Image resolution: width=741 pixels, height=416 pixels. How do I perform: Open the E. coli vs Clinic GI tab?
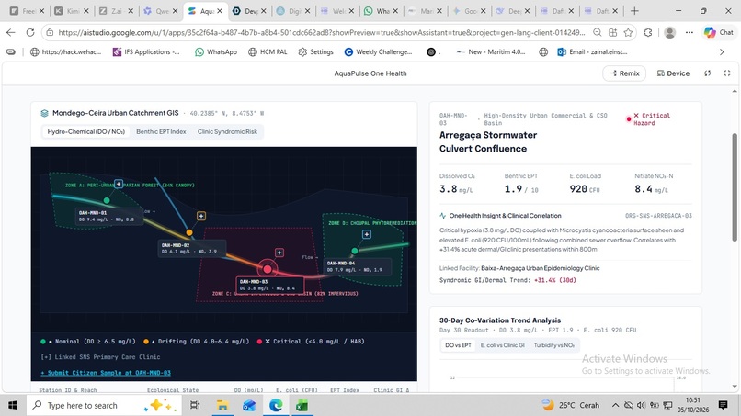[502, 345]
